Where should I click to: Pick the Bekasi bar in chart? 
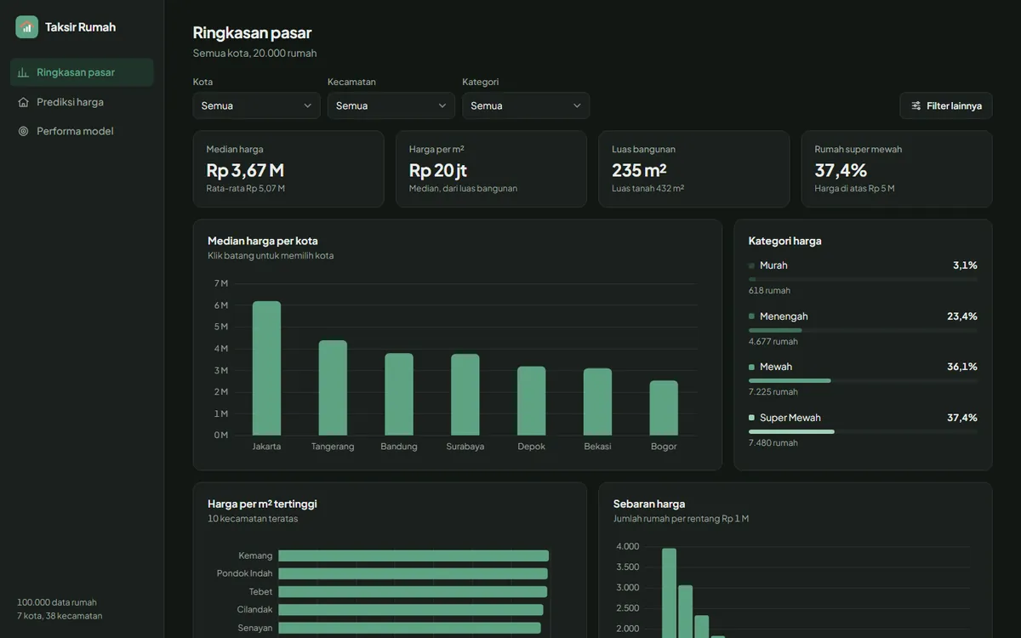597,402
